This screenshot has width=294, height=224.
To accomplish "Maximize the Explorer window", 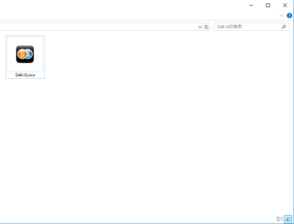I will tap(268, 5).
